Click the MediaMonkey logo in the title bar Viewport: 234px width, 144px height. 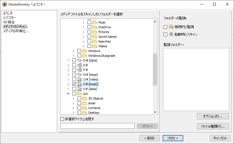pos(5,4)
